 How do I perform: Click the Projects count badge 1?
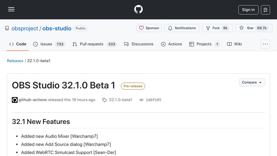pyautogui.click(x=217, y=44)
